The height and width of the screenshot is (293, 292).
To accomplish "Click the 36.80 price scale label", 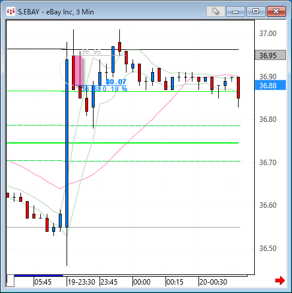I will coord(268,119).
